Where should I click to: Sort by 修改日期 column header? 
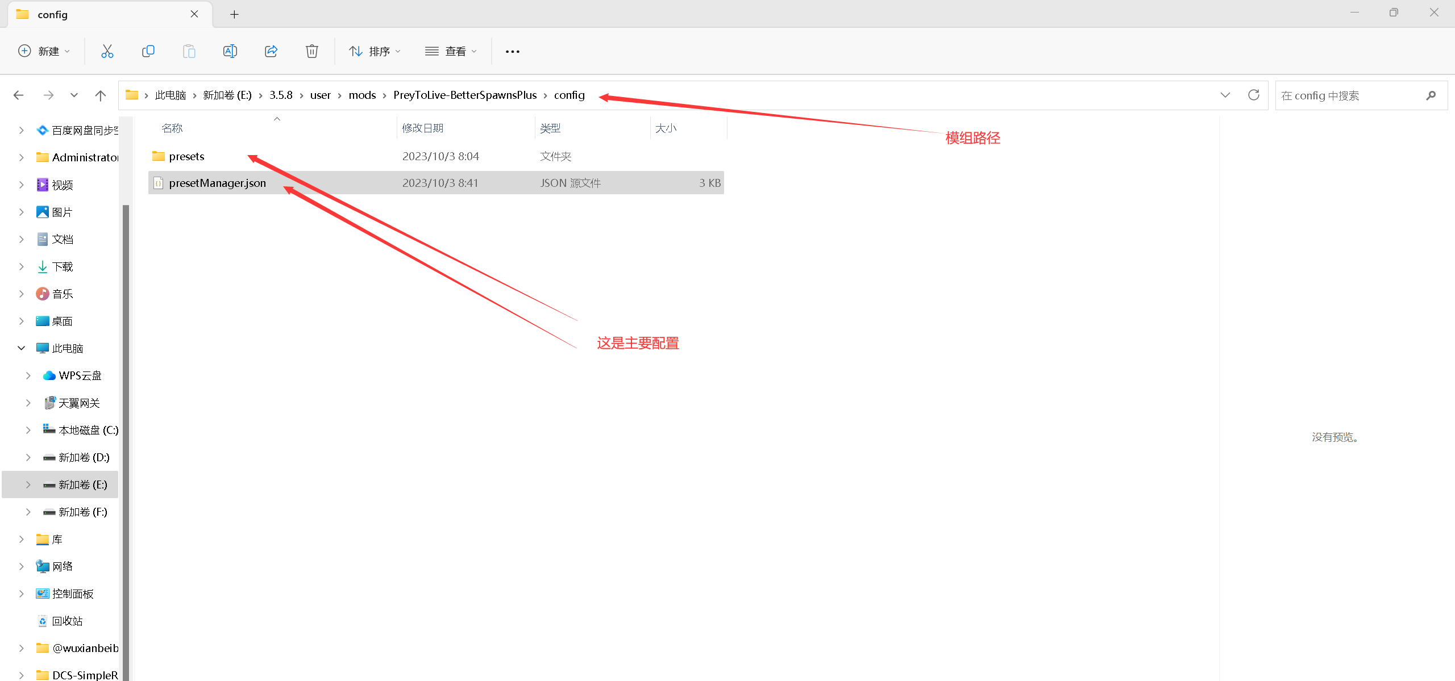click(x=423, y=128)
